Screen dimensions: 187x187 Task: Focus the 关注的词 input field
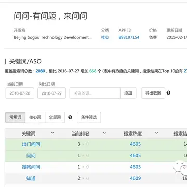tap(95, 93)
